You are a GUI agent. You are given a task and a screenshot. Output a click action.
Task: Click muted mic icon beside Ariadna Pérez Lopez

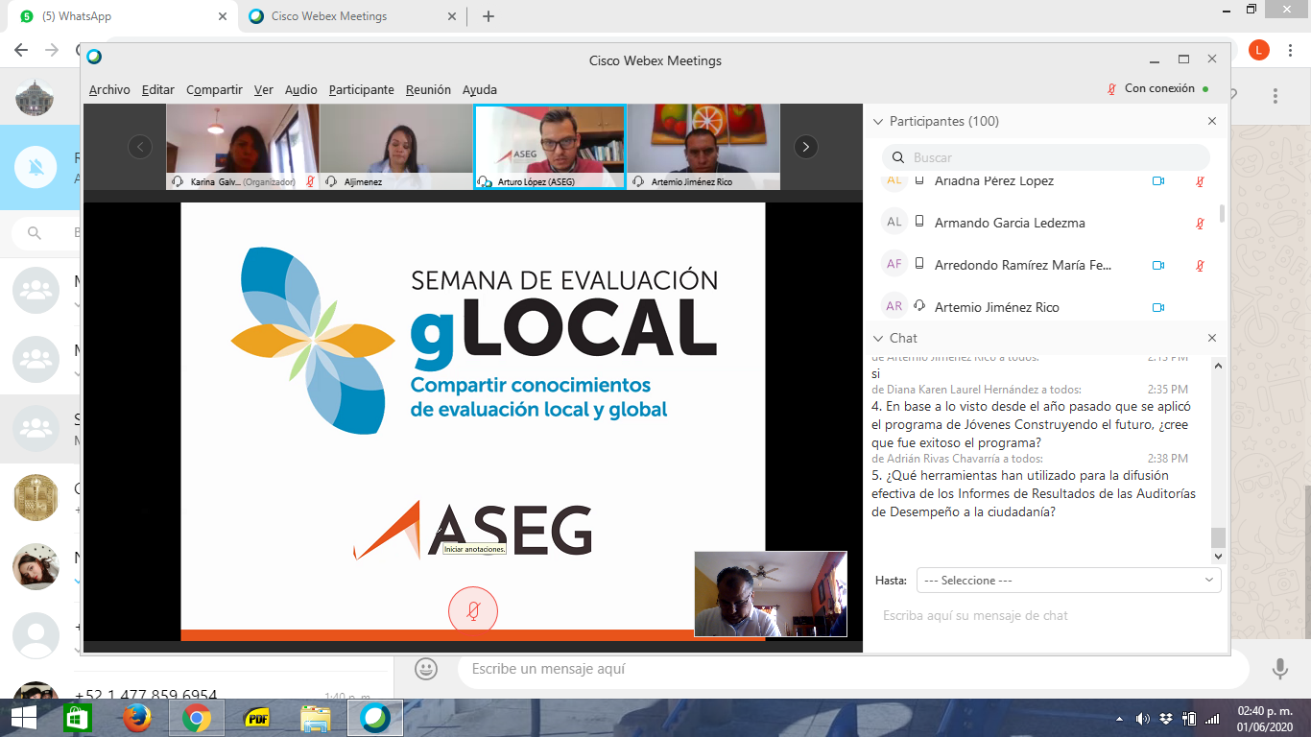1200,180
